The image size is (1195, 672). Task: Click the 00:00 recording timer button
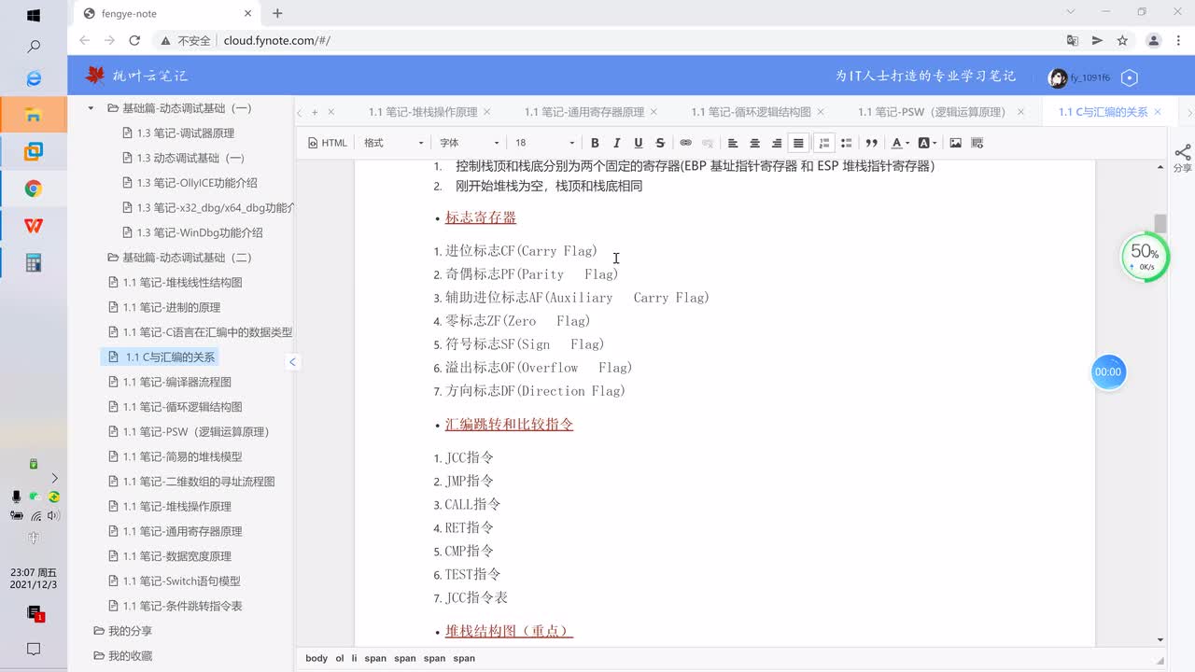[x=1108, y=371]
